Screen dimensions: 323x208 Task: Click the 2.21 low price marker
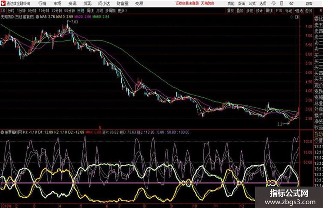click(x=280, y=124)
